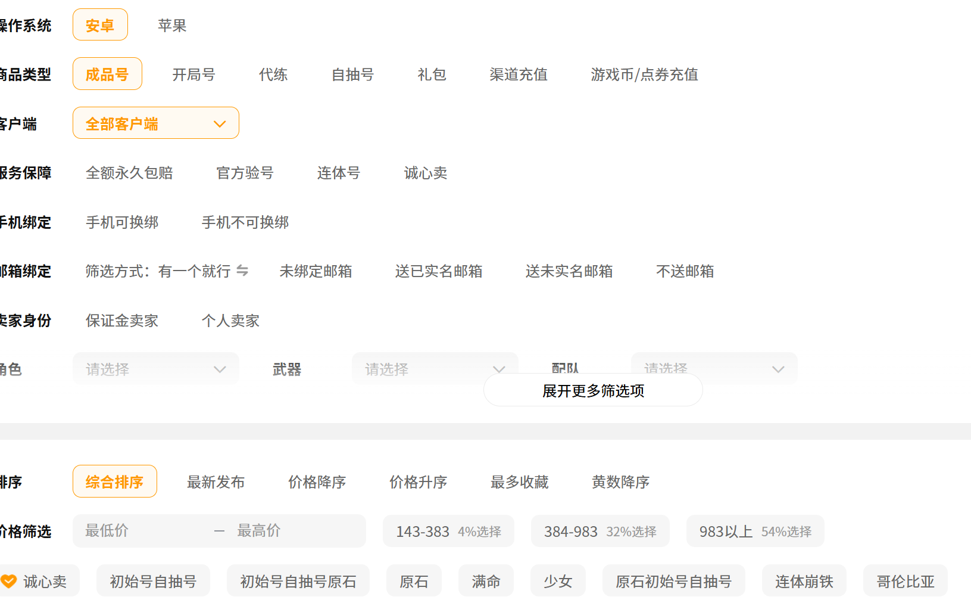Pick the 384-983 price range
Screen dimensions: 971x606
600,531
